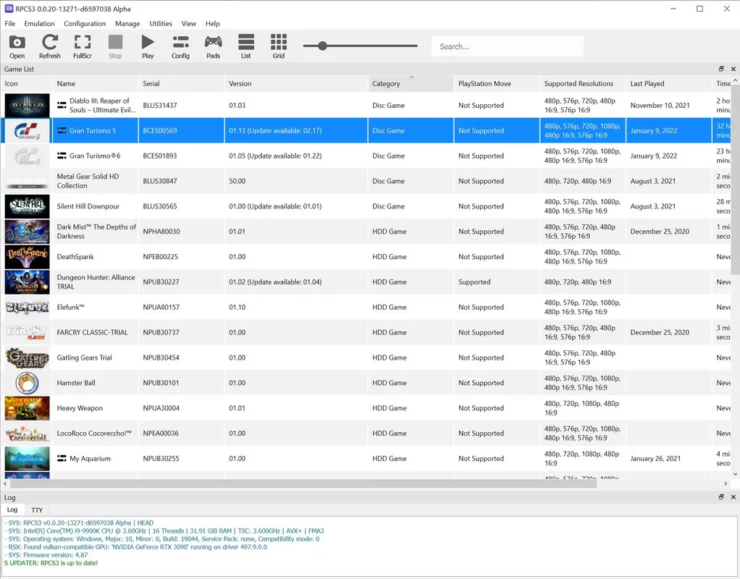
Task: Click the horizontal scroll-right arrow
Action: [x=726, y=483]
